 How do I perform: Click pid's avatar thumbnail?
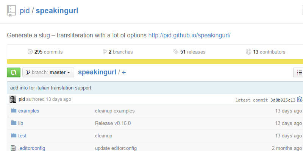point(13,100)
